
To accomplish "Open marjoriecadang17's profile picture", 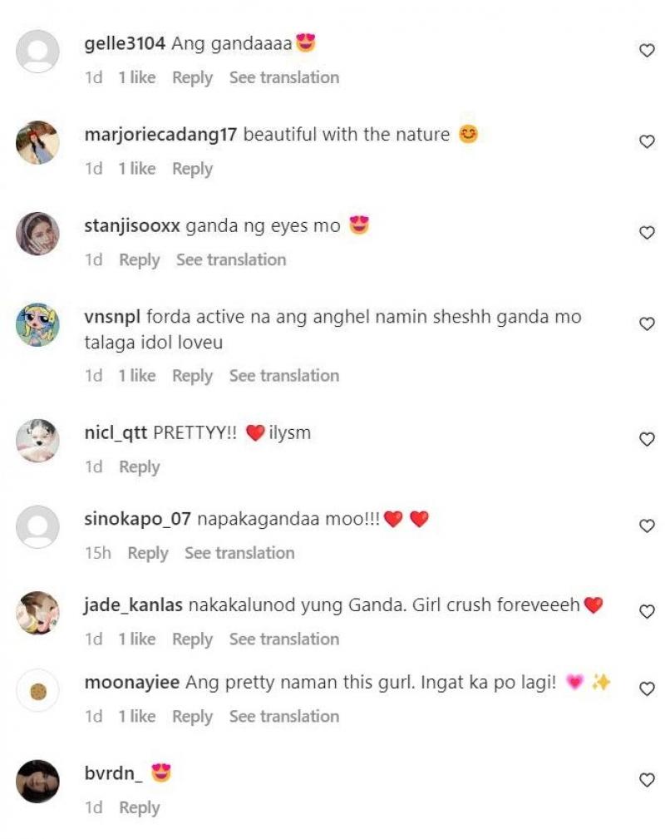I will (37, 142).
